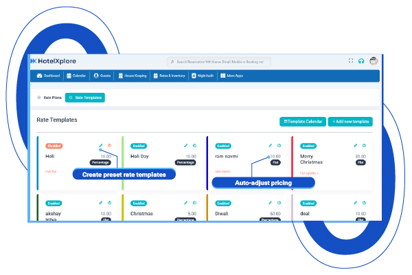Click Enabled badge on ram navmi
Viewport: 412px width, 275px height.
[223, 146]
